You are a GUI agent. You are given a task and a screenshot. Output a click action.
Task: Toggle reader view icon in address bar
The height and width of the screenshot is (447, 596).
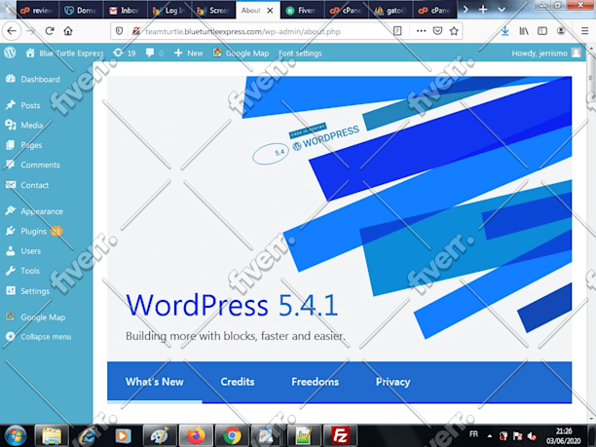pyautogui.click(x=397, y=31)
